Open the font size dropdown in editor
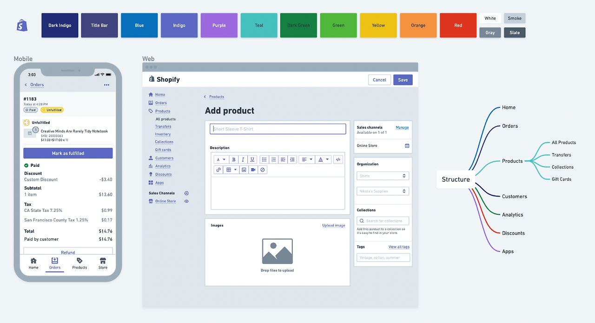 point(221,159)
